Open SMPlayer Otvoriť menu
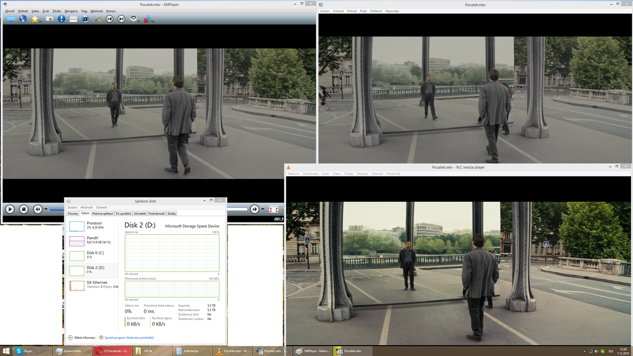The height and width of the screenshot is (356, 633). (x=9, y=11)
